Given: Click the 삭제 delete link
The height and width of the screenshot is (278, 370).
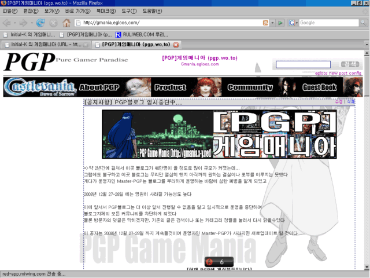Looking at the screenshot, I should pos(351,102).
